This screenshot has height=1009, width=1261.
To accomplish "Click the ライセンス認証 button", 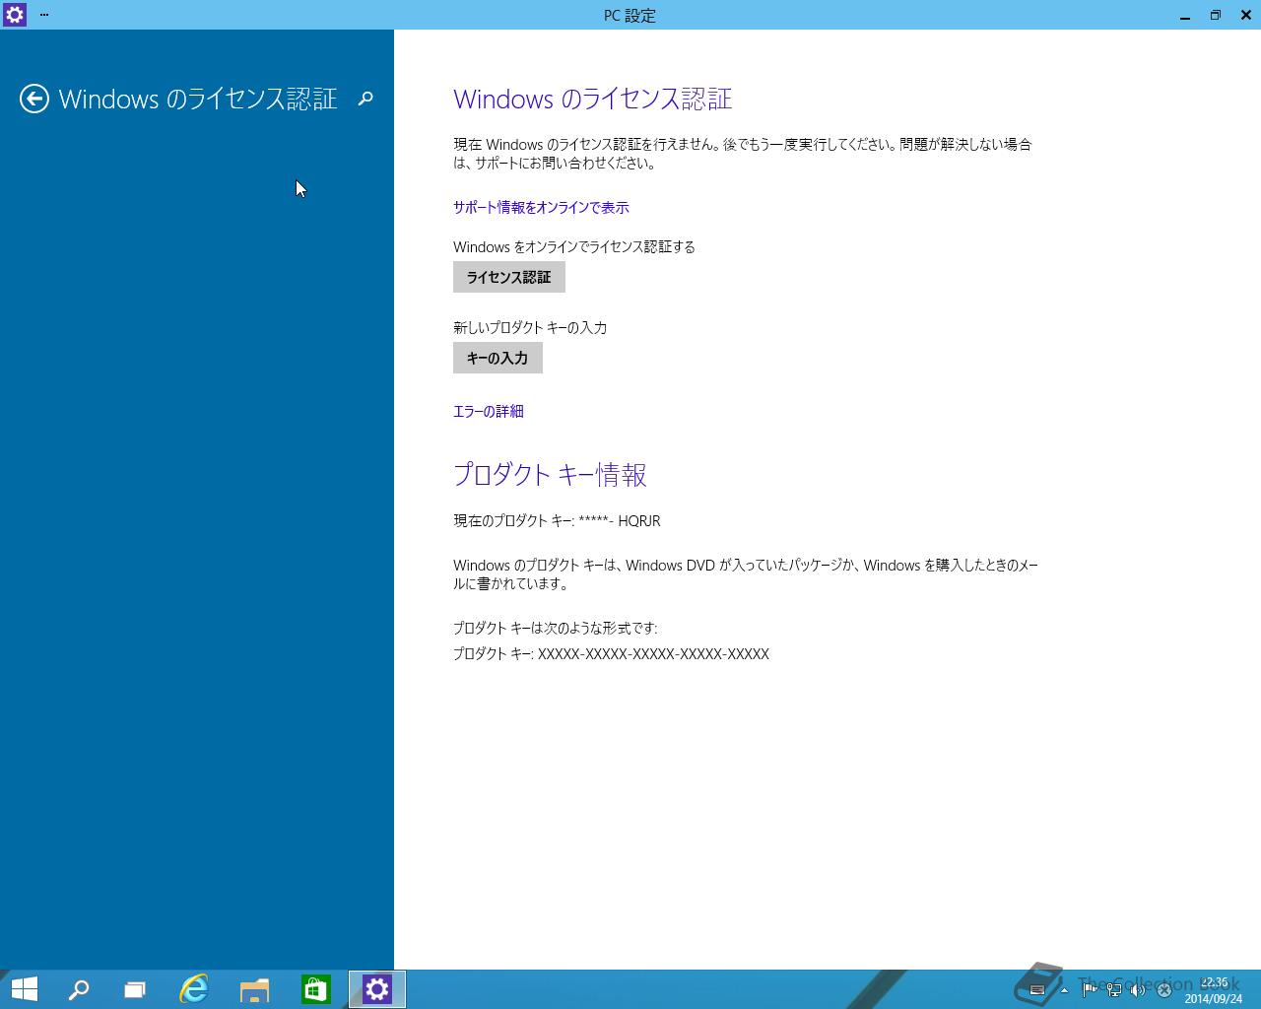I will pos(509,277).
